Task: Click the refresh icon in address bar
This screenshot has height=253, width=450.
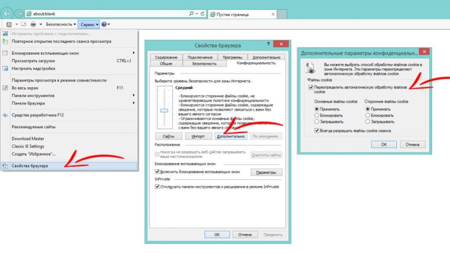Action: [x=202, y=14]
